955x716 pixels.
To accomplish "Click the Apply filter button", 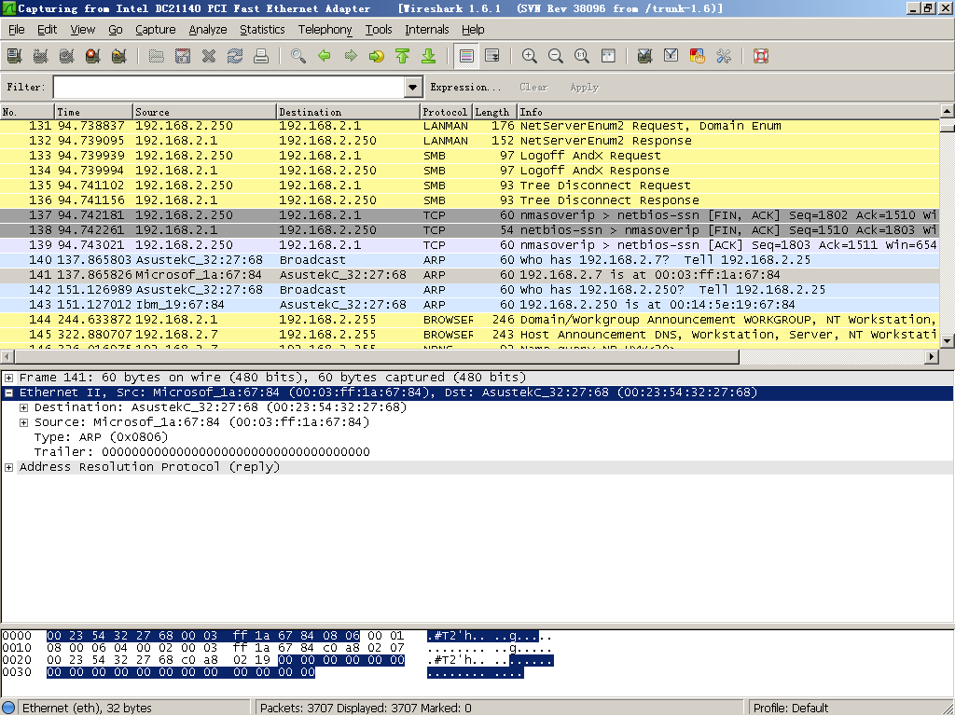I will pyautogui.click(x=585, y=87).
